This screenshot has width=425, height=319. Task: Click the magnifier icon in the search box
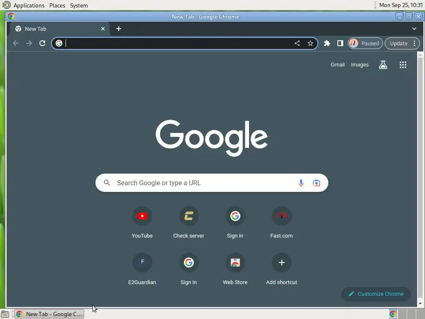pos(107,183)
